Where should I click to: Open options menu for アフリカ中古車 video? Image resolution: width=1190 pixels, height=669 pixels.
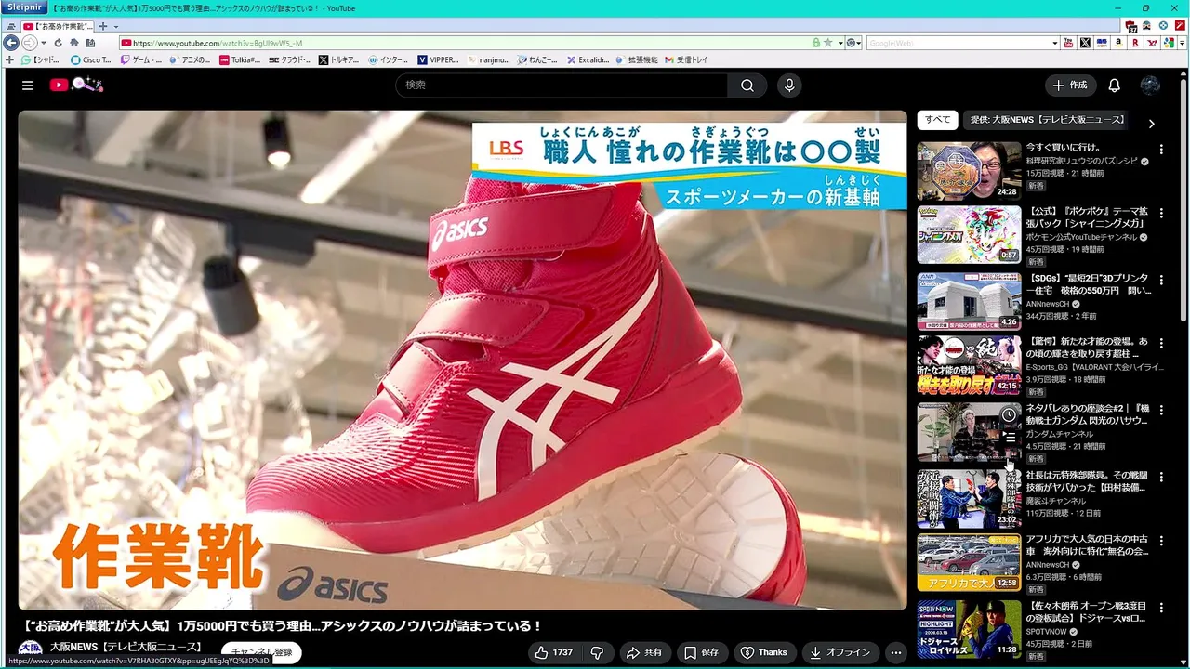(x=1161, y=541)
